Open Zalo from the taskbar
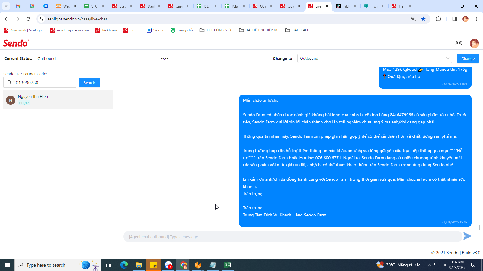This screenshot has width=483, height=271. click(168, 265)
